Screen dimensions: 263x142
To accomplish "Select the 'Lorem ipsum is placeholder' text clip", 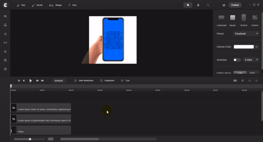I will pyautogui.click(x=41, y=119).
